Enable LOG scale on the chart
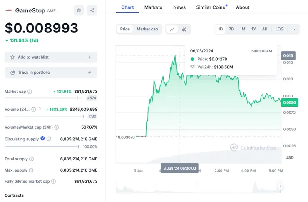Screen dimensions: 308x202 pos(279,29)
